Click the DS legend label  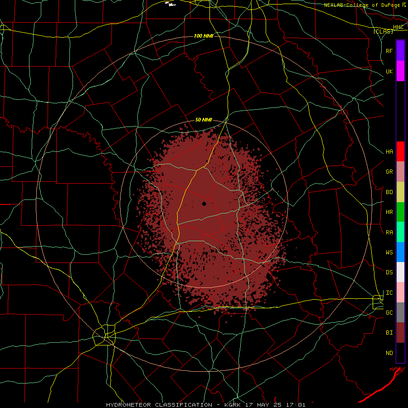(389, 272)
